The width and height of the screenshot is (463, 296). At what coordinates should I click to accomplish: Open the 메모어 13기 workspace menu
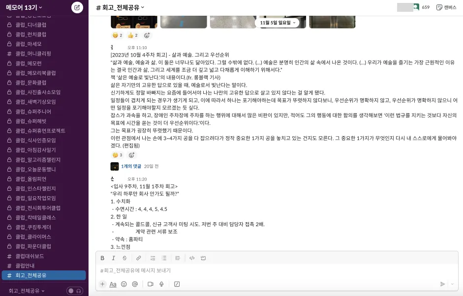click(x=24, y=8)
